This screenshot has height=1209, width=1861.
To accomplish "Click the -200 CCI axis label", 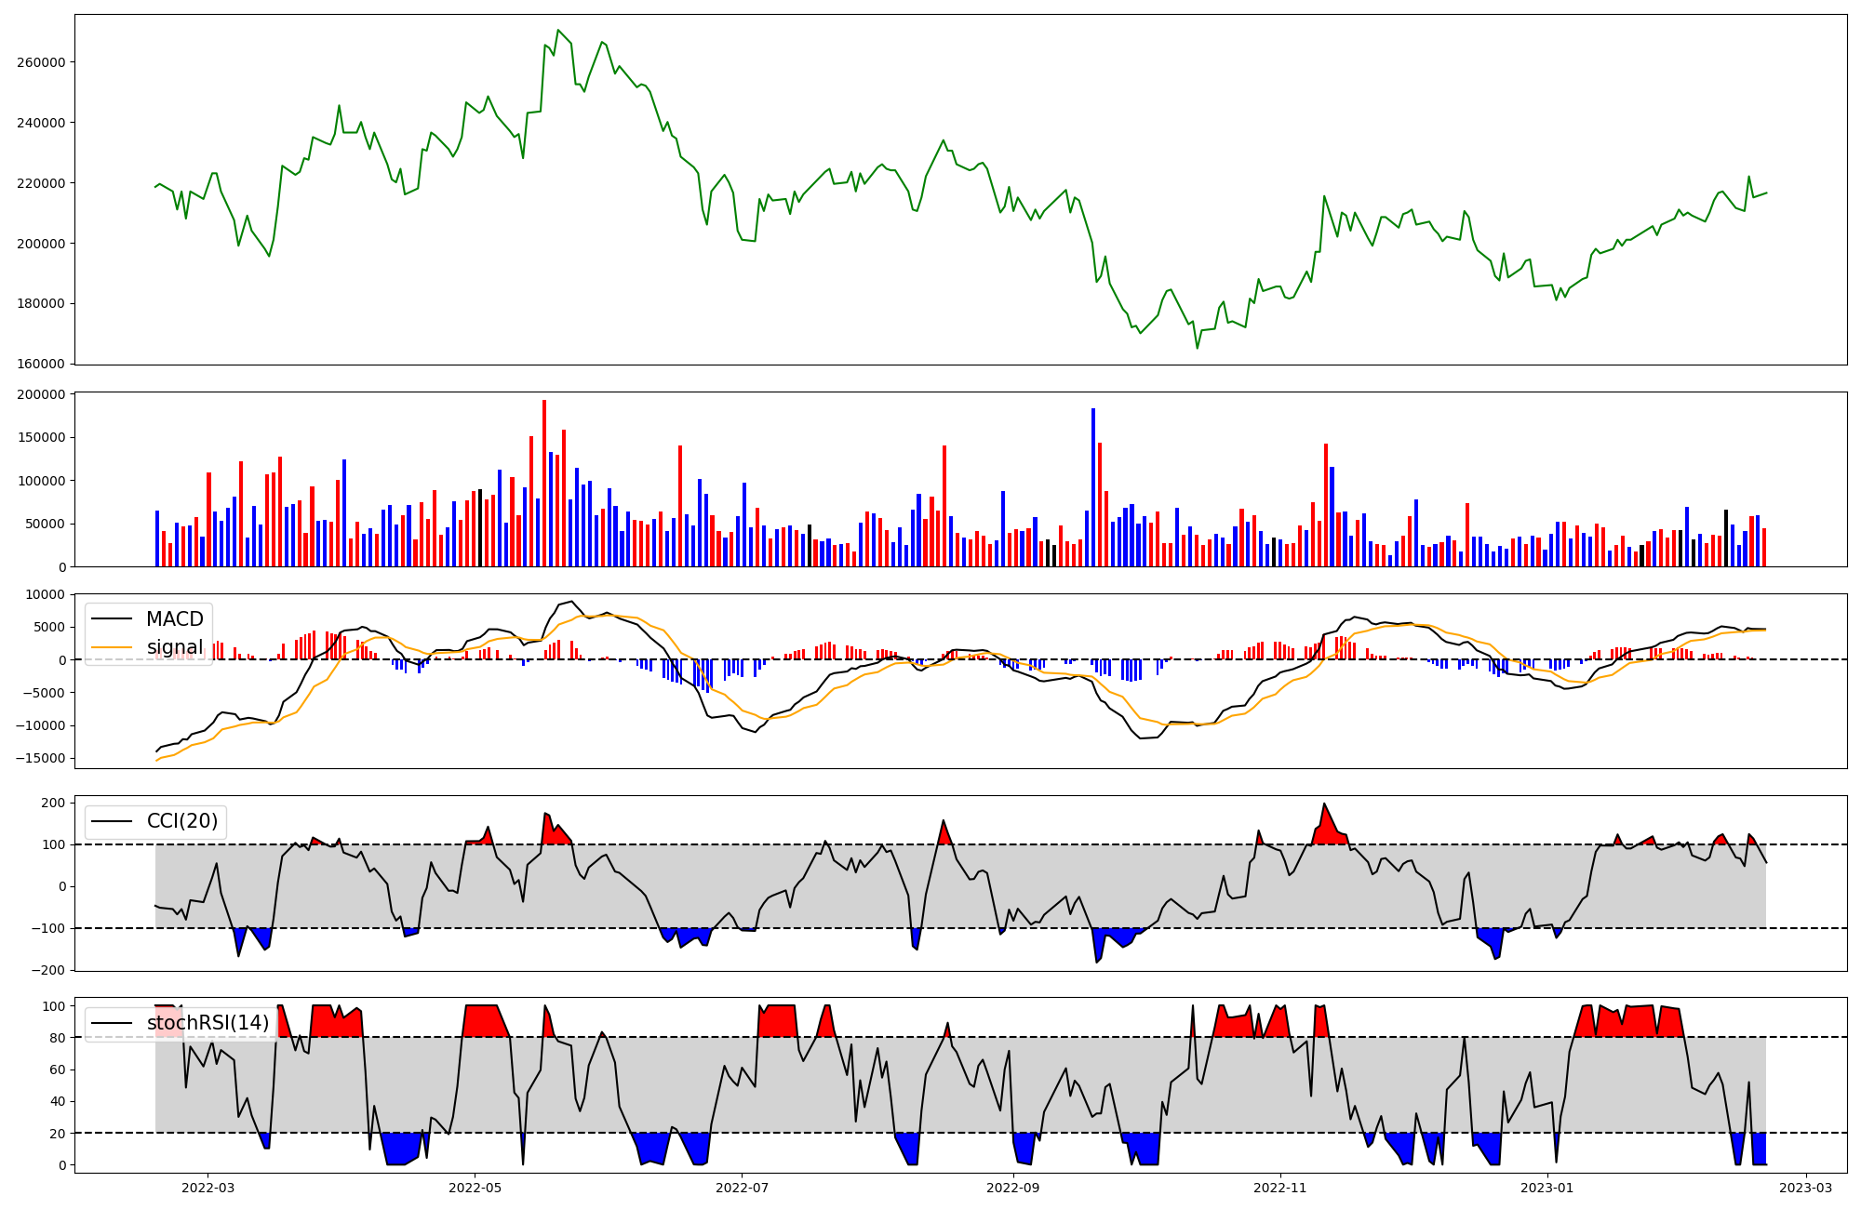I will tap(47, 970).
